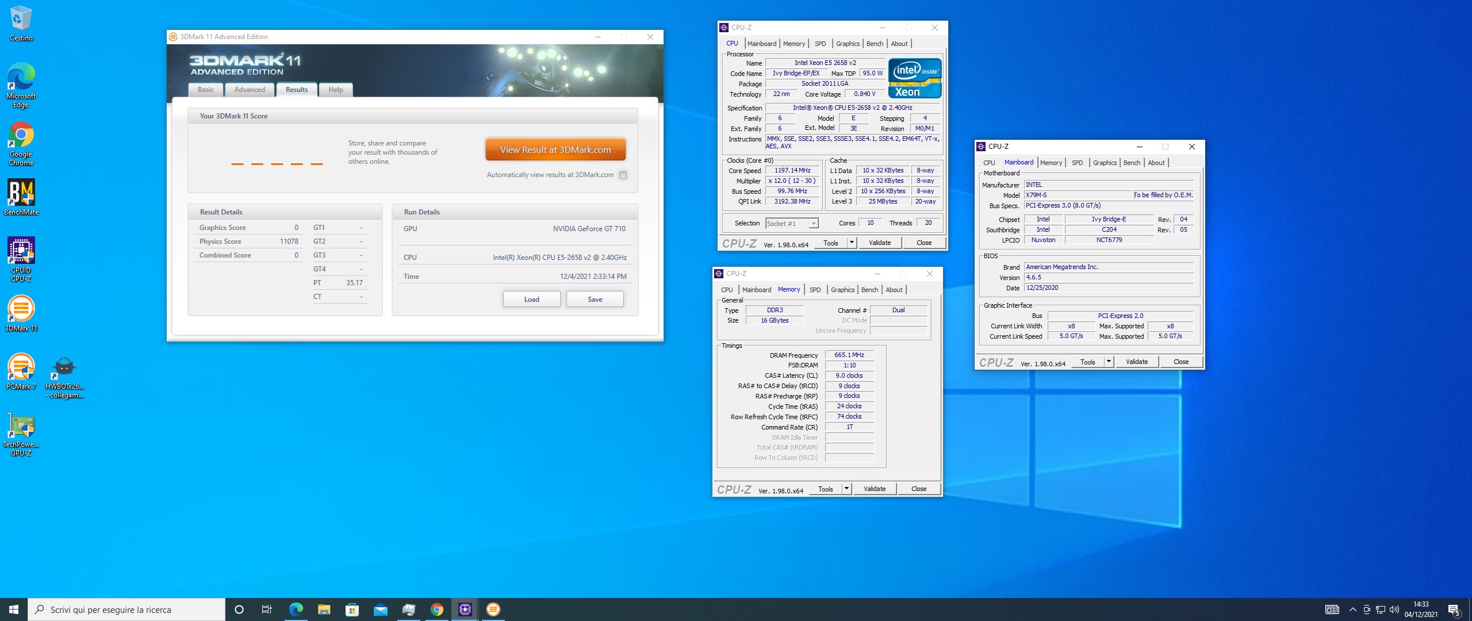Click Windows search box on taskbar
Screen dimensions: 1472x621
tap(126, 609)
